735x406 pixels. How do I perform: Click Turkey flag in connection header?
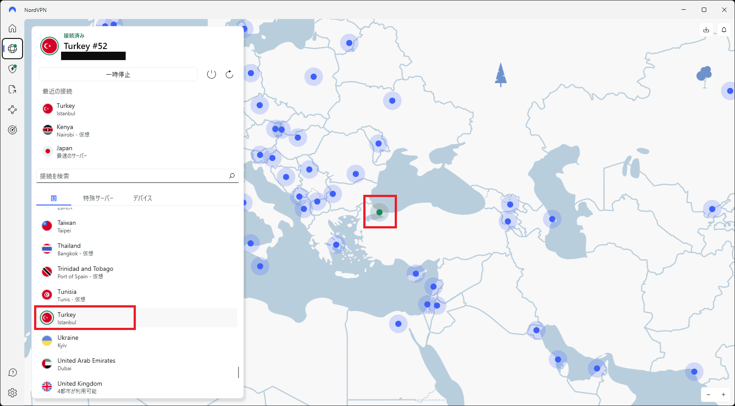point(50,46)
